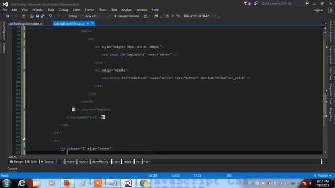Image resolution: width=335 pixels, height=188 pixels.
Task: Open the Google Chrome browser target dropdown
Action: click(x=141, y=16)
